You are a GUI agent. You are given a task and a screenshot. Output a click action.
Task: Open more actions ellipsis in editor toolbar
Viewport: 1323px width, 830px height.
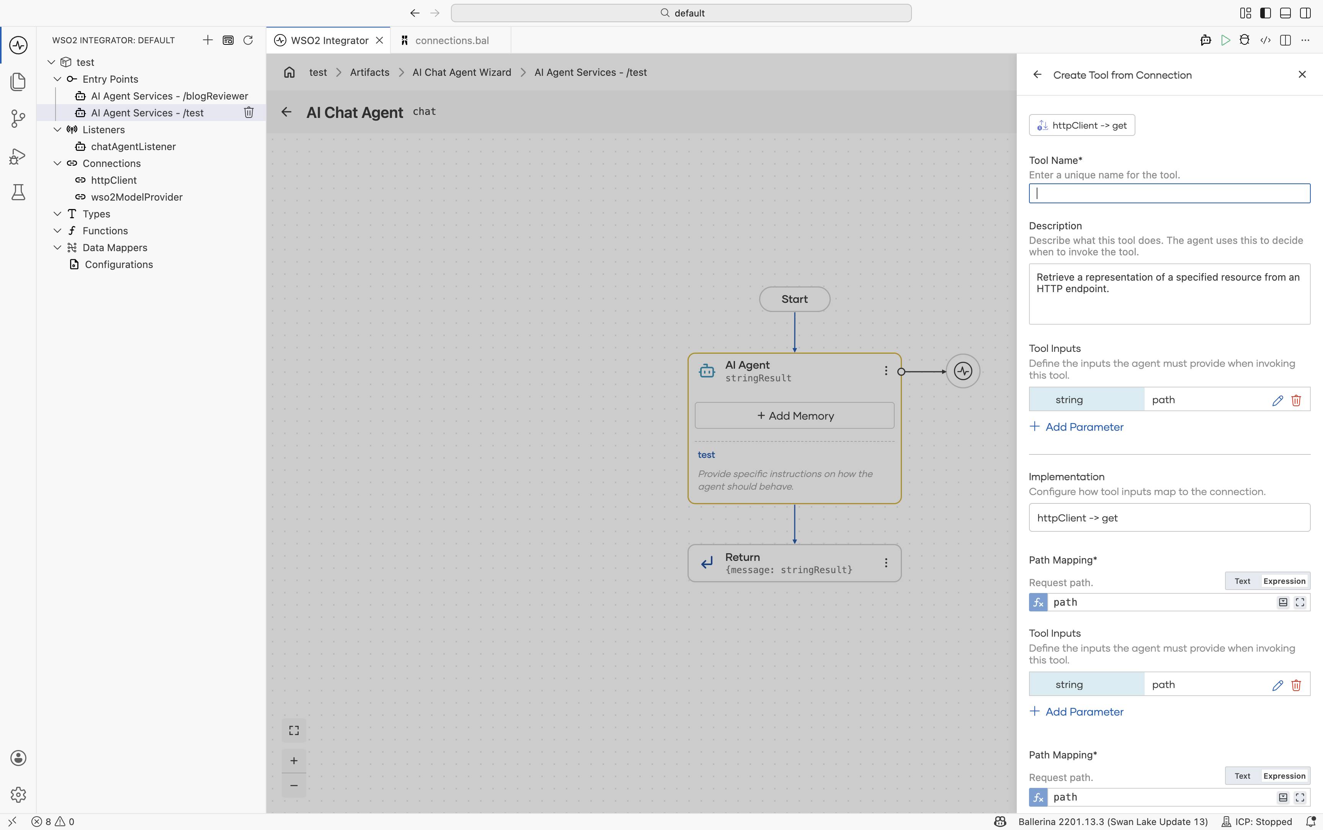(x=1305, y=40)
